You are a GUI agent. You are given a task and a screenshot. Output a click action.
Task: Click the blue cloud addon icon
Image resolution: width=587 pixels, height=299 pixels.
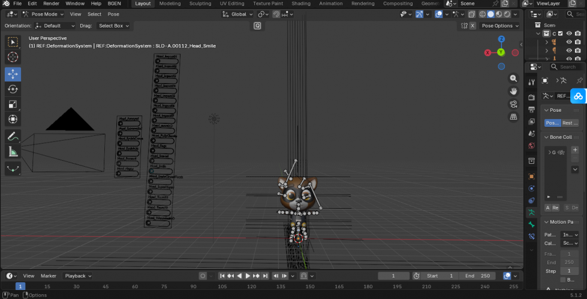coord(579,96)
